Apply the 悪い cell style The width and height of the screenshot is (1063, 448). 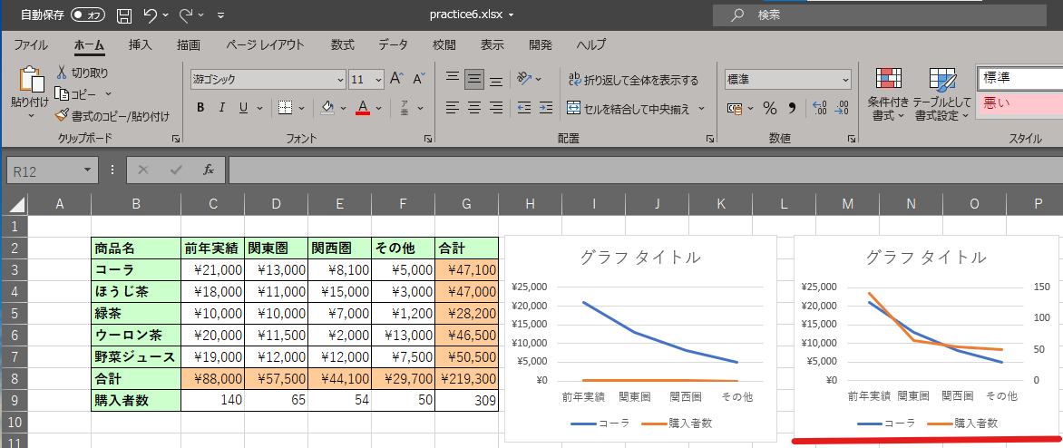coord(1019,103)
